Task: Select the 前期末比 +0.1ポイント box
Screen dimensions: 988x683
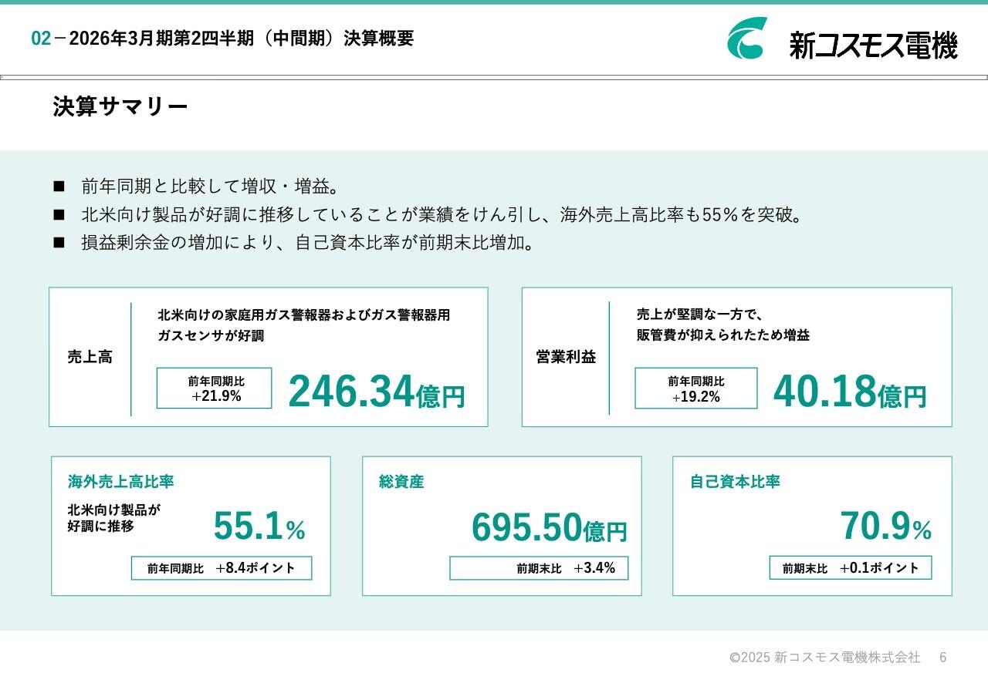Action: click(849, 567)
